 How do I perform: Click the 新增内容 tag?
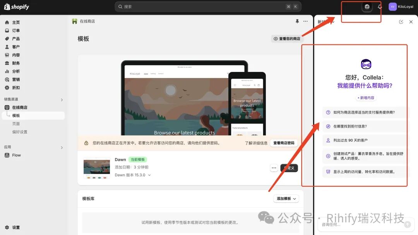[x=366, y=98]
